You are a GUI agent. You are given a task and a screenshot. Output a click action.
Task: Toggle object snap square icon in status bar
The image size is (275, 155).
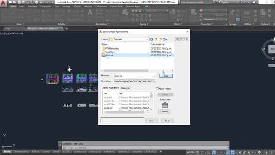(x=232, y=152)
